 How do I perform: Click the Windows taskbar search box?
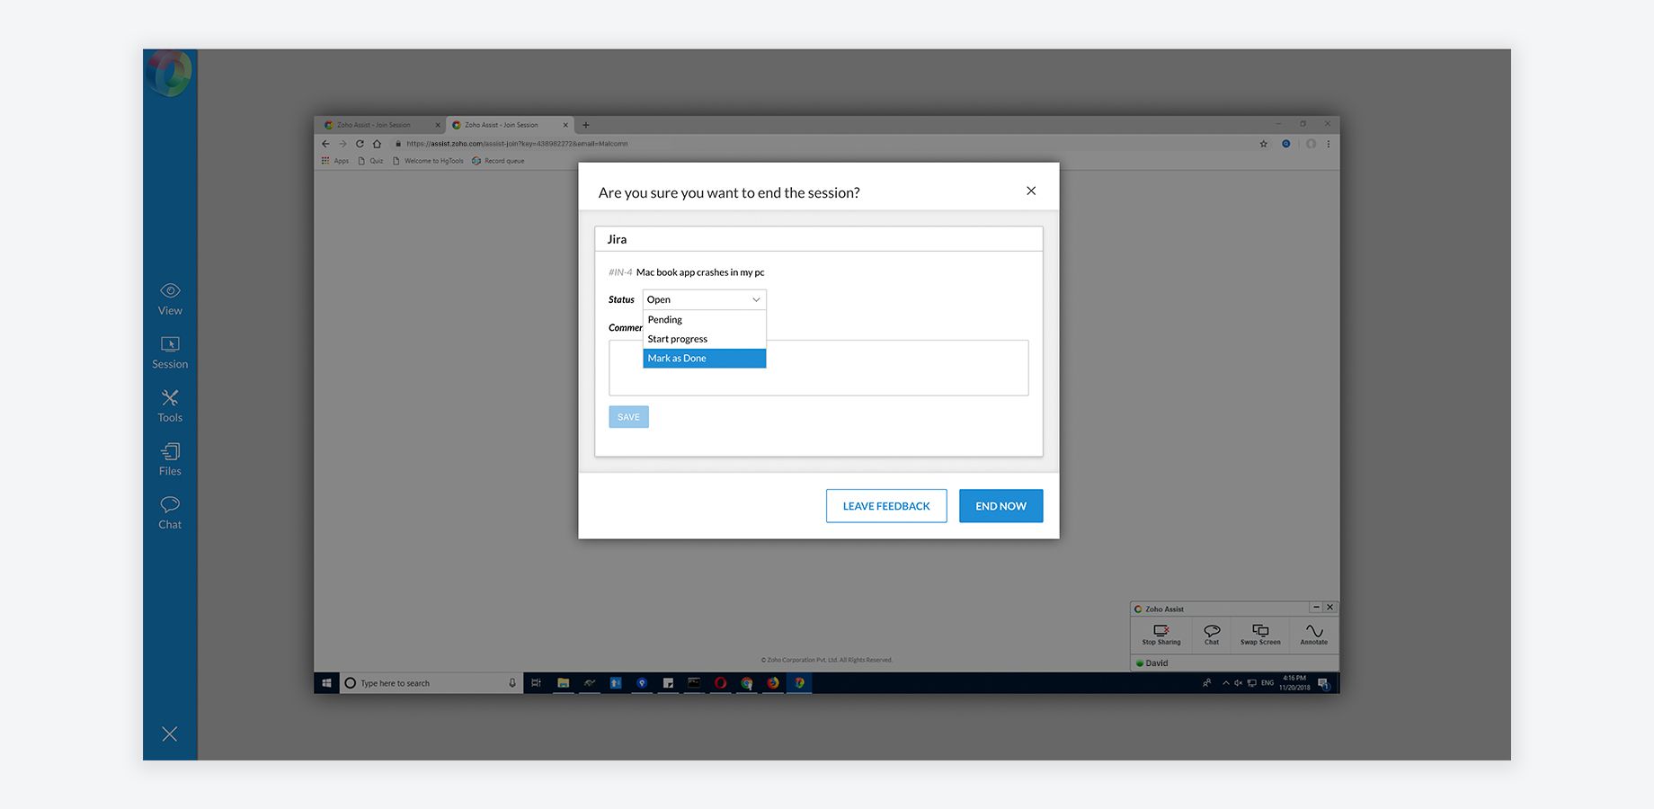coord(431,683)
